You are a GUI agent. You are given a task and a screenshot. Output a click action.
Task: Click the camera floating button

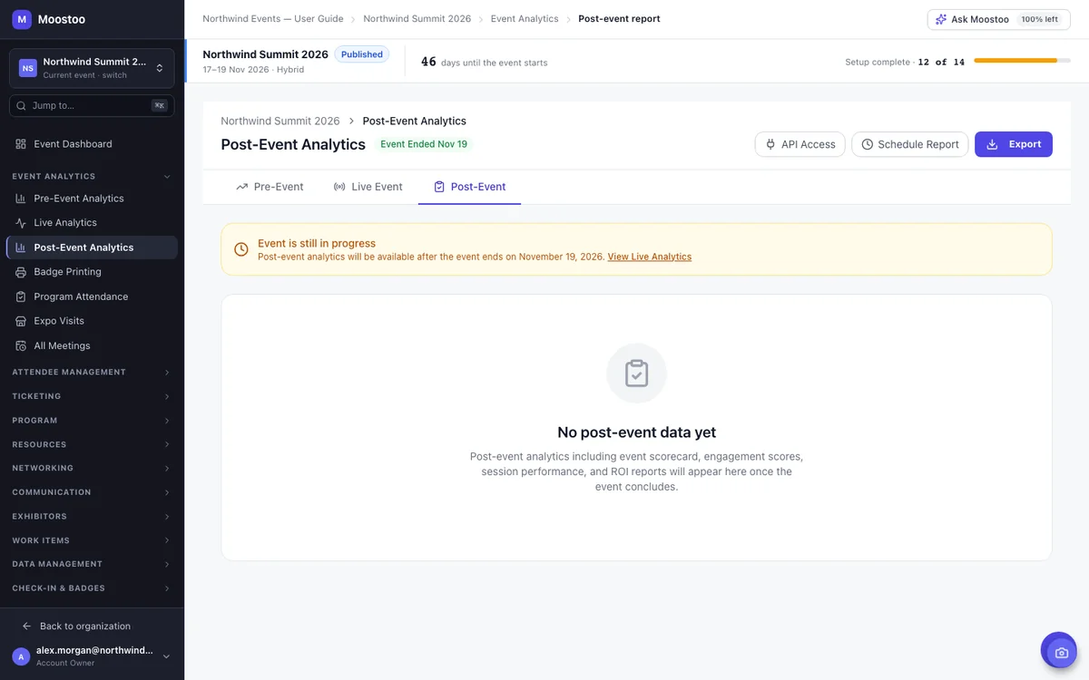coord(1058,651)
